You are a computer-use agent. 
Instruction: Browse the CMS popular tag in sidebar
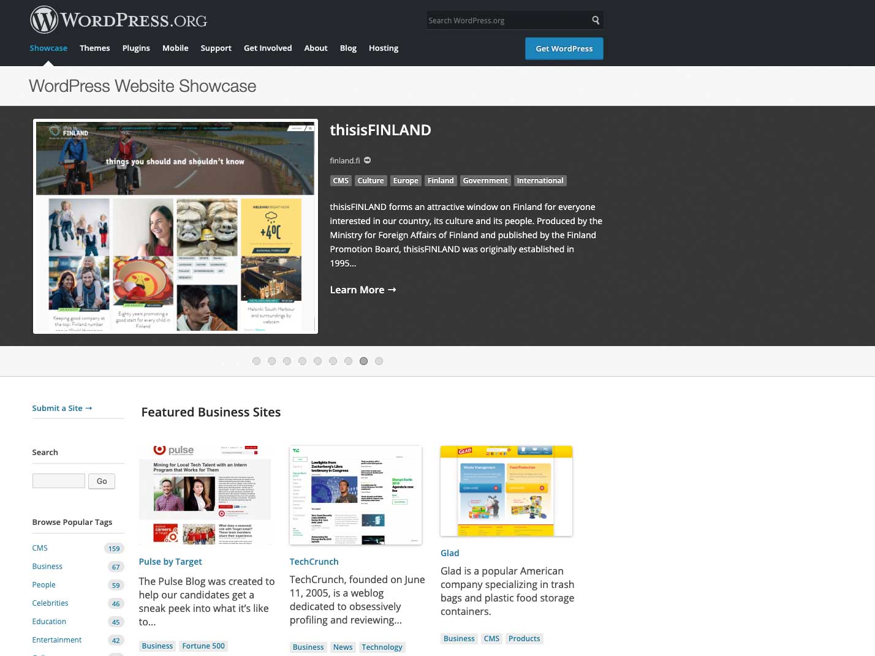coord(40,548)
